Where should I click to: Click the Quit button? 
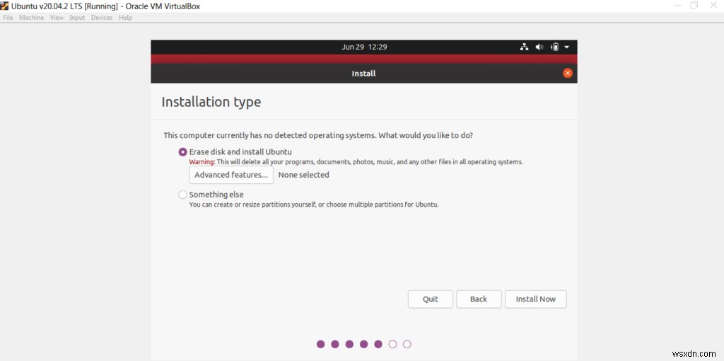[x=431, y=299]
